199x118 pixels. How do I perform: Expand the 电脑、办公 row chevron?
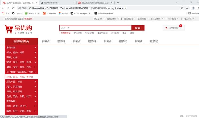point(35,57)
